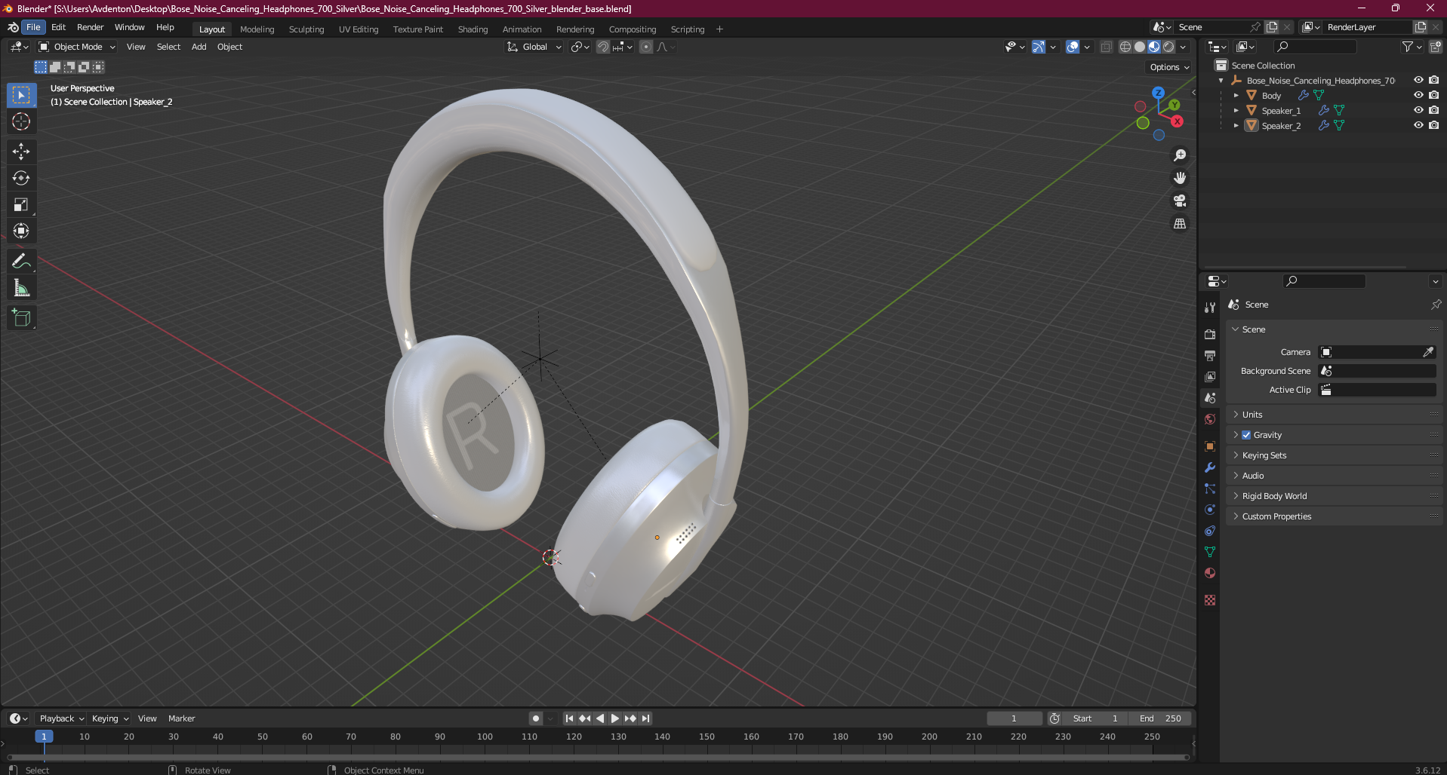1447x775 pixels.
Task: Click the Start frame value field
Action: (1097, 718)
